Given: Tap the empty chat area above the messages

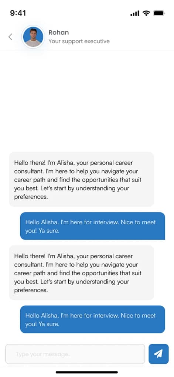Looking at the screenshot, I should click(x=87, y=101).
